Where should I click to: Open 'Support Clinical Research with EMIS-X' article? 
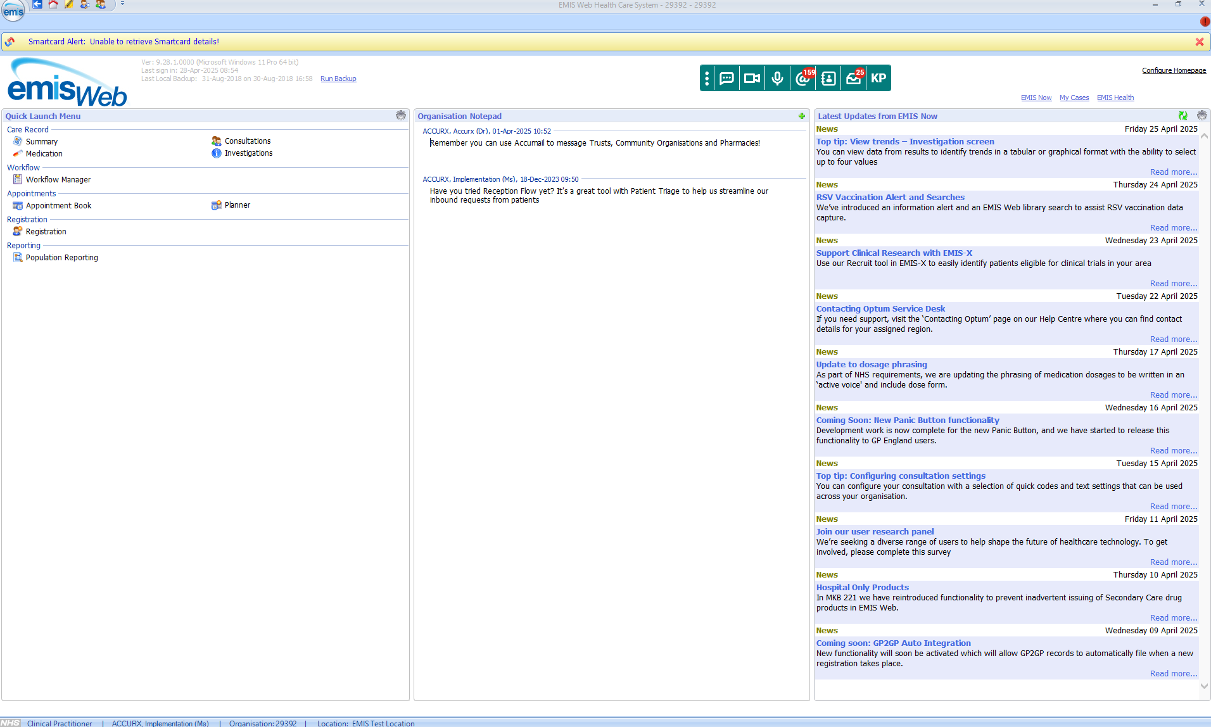click(894, 253)
